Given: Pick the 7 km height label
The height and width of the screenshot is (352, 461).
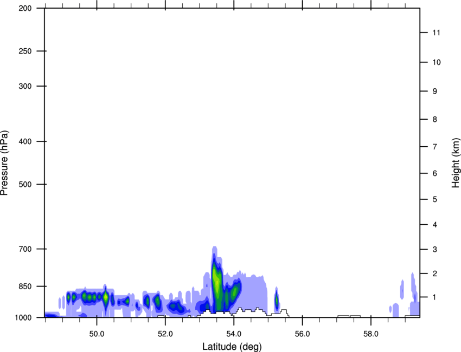Looking at the screenshot, I should [x=435, y=147].
